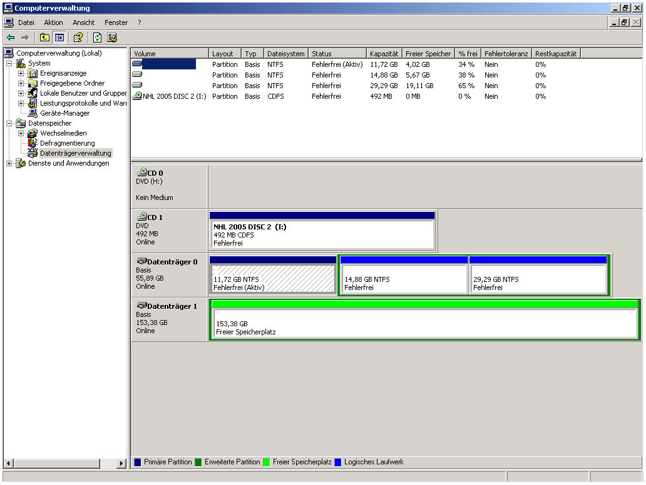Expand Lokale Benutzer und Gruppen node

21,93
